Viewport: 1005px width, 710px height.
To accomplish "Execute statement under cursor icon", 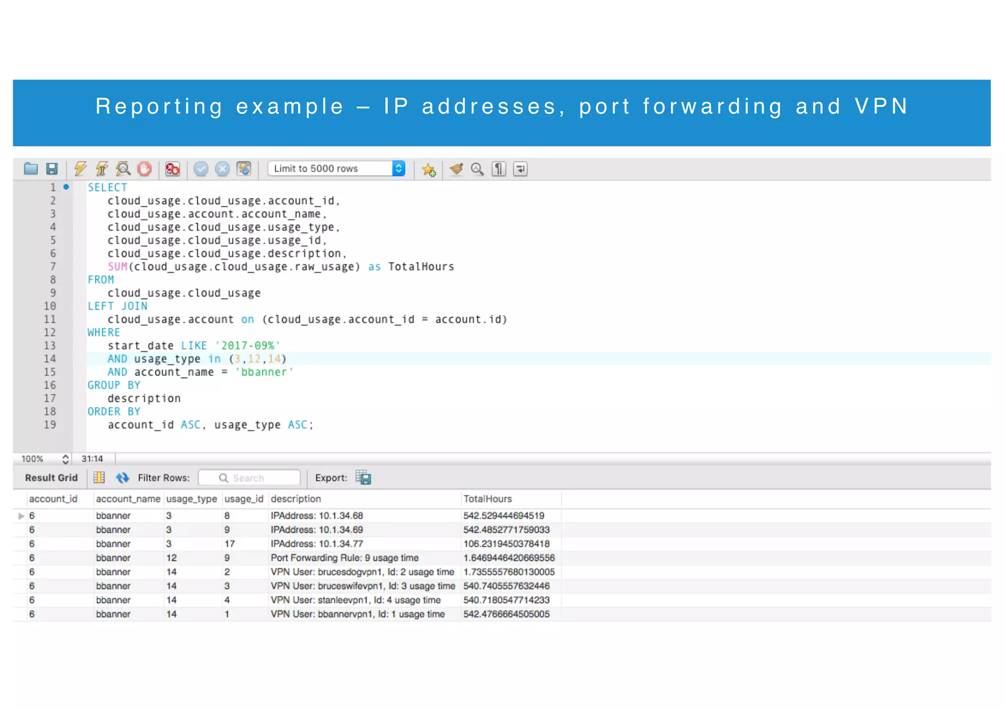I will click(x=102, y=169).
